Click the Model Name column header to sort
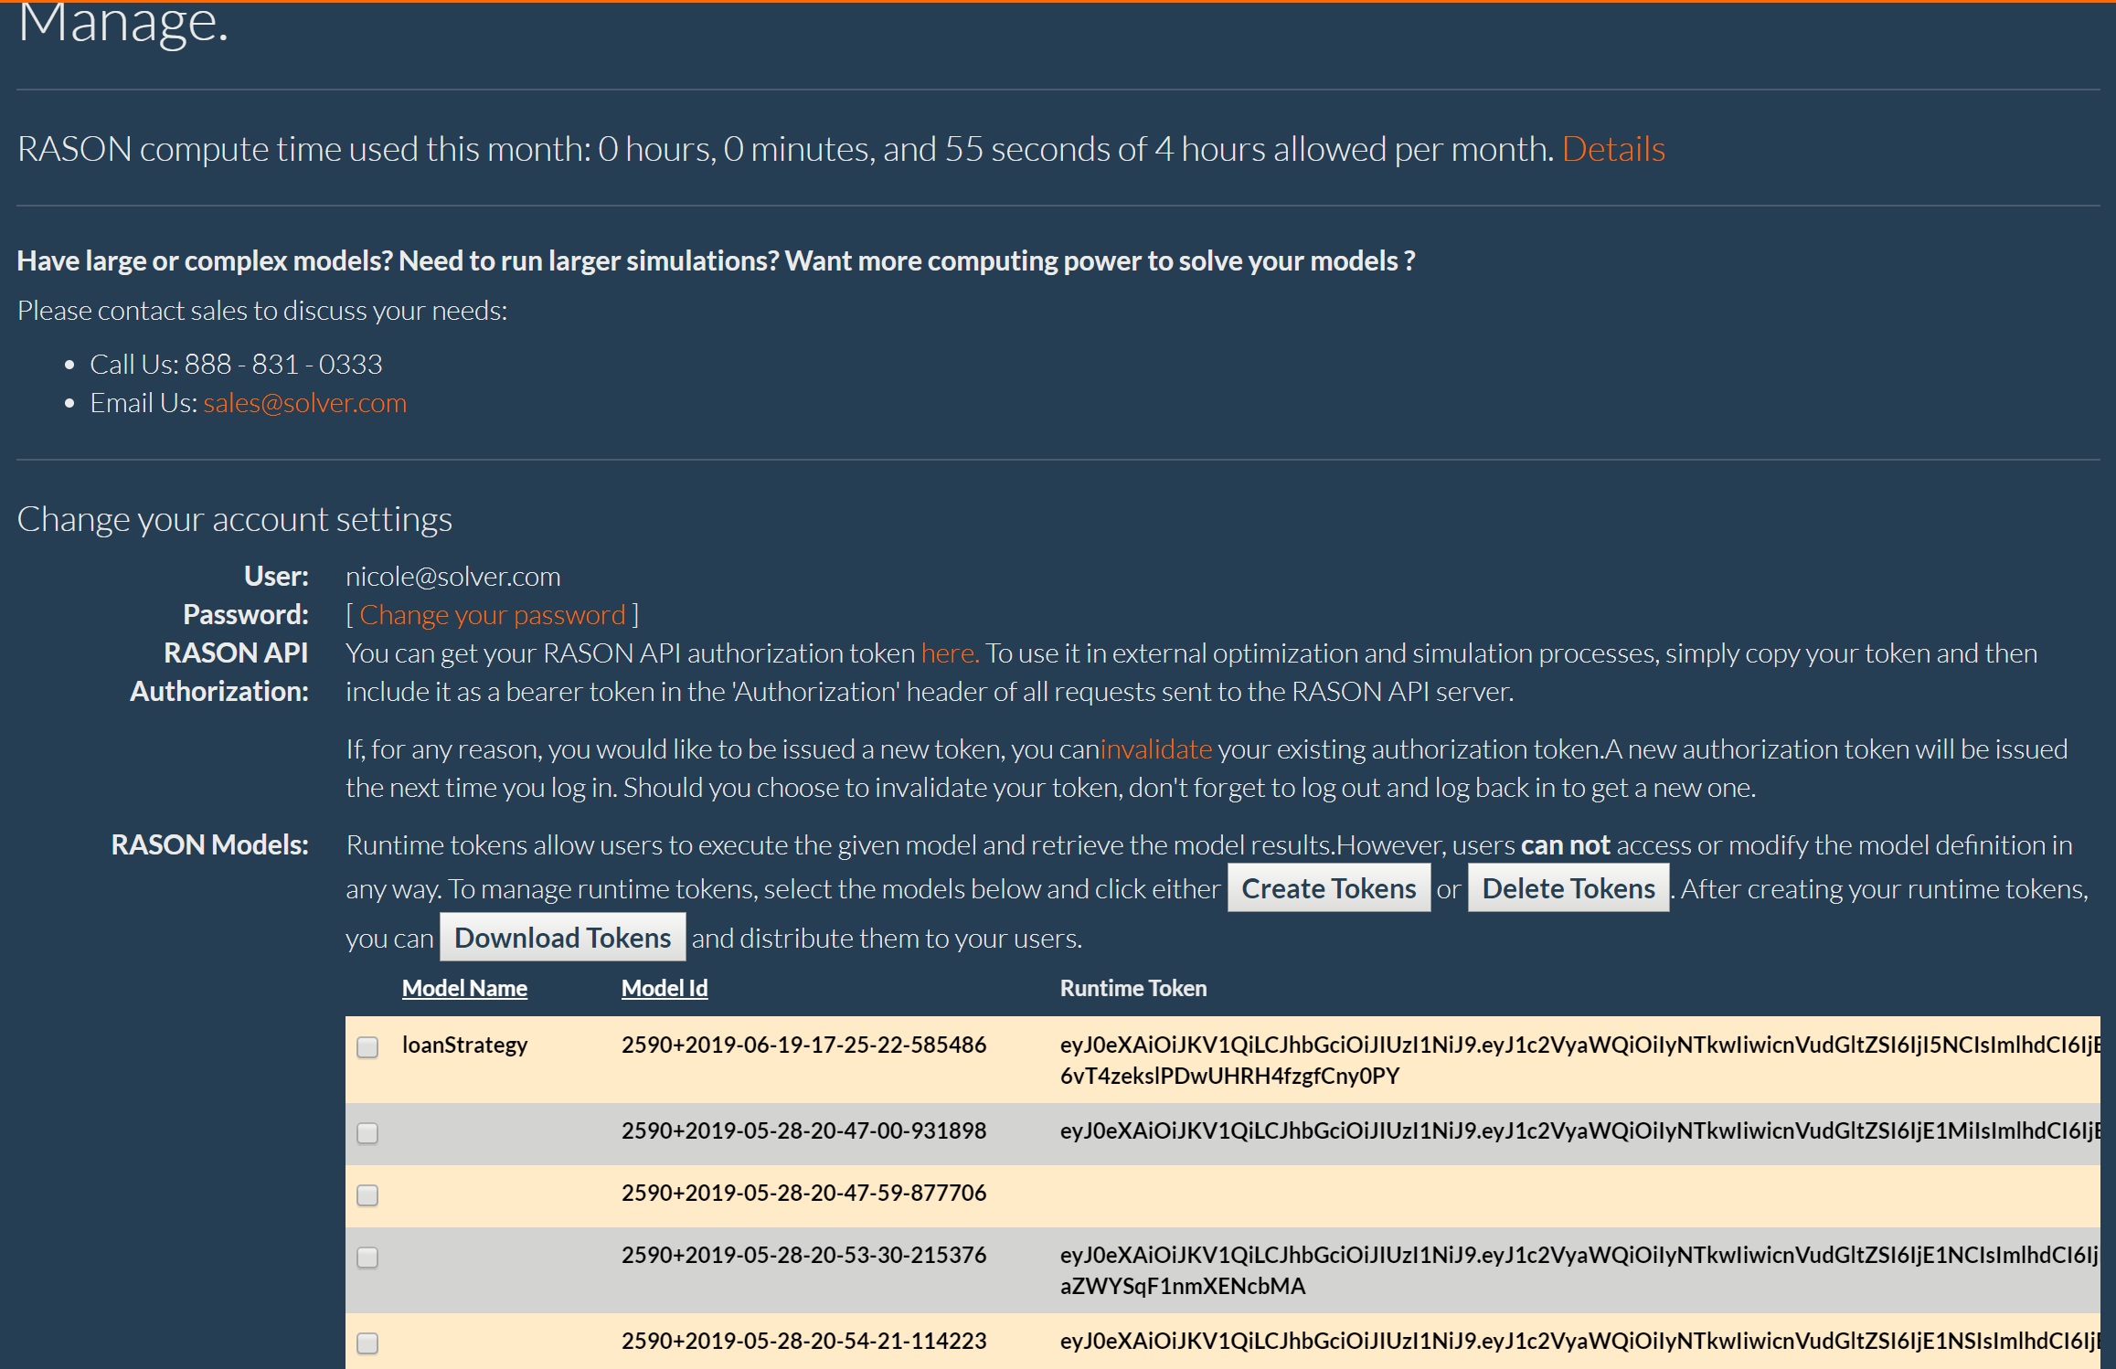This screenshot has width=2116, height=1369. pos(463,987)
